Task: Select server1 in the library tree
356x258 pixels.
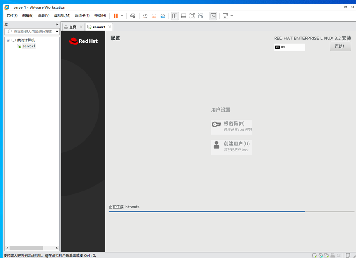Action: click(x=29, y=46)
